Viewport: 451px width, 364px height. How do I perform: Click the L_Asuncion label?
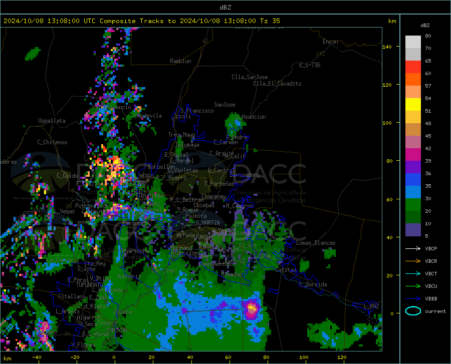[x=251, y=117]
